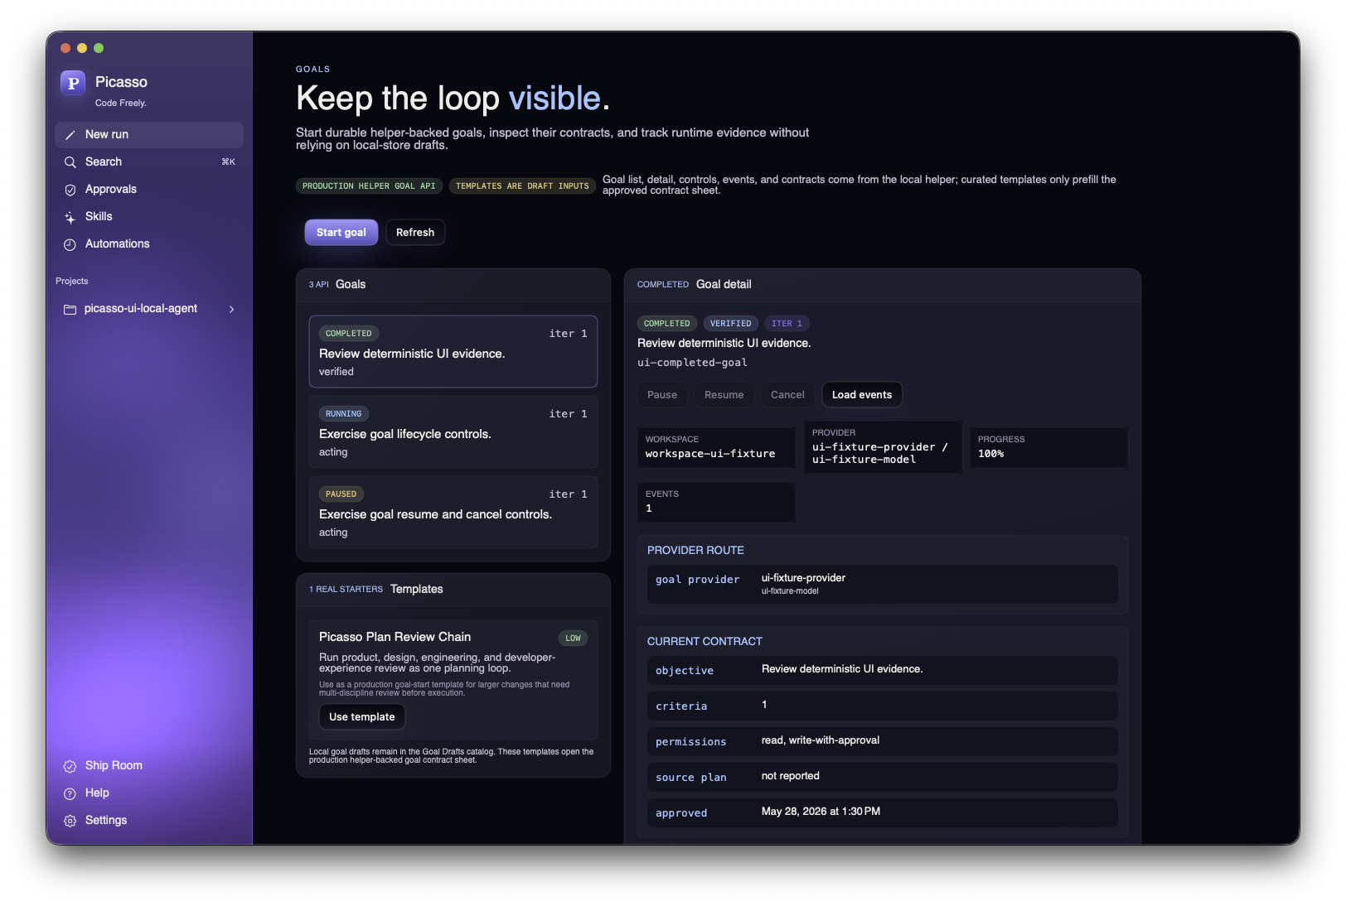Screen dimensions: 1346x906
Task: Click the Picasso Plan Review Chain title
Action: pos(395,637)
